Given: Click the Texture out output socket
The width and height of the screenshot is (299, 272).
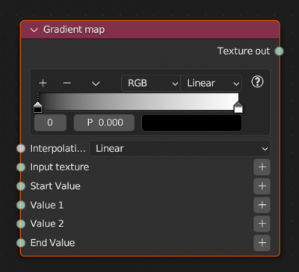Looking at the screenshot, I should click(280, 51).
